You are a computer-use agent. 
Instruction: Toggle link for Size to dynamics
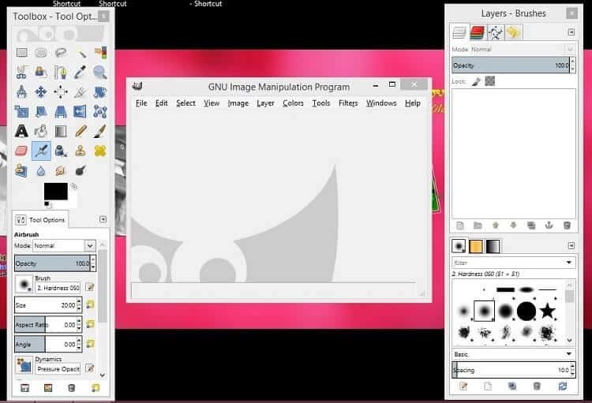(x=90, y=305)
